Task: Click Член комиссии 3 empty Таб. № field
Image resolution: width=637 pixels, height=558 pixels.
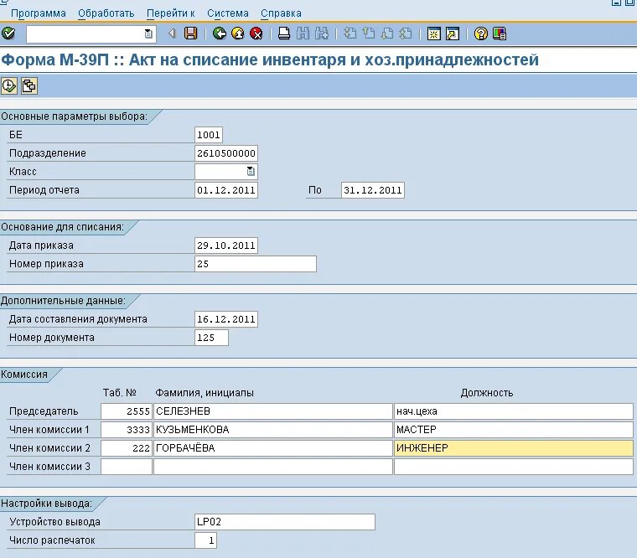Action: (x=127, y=467)
